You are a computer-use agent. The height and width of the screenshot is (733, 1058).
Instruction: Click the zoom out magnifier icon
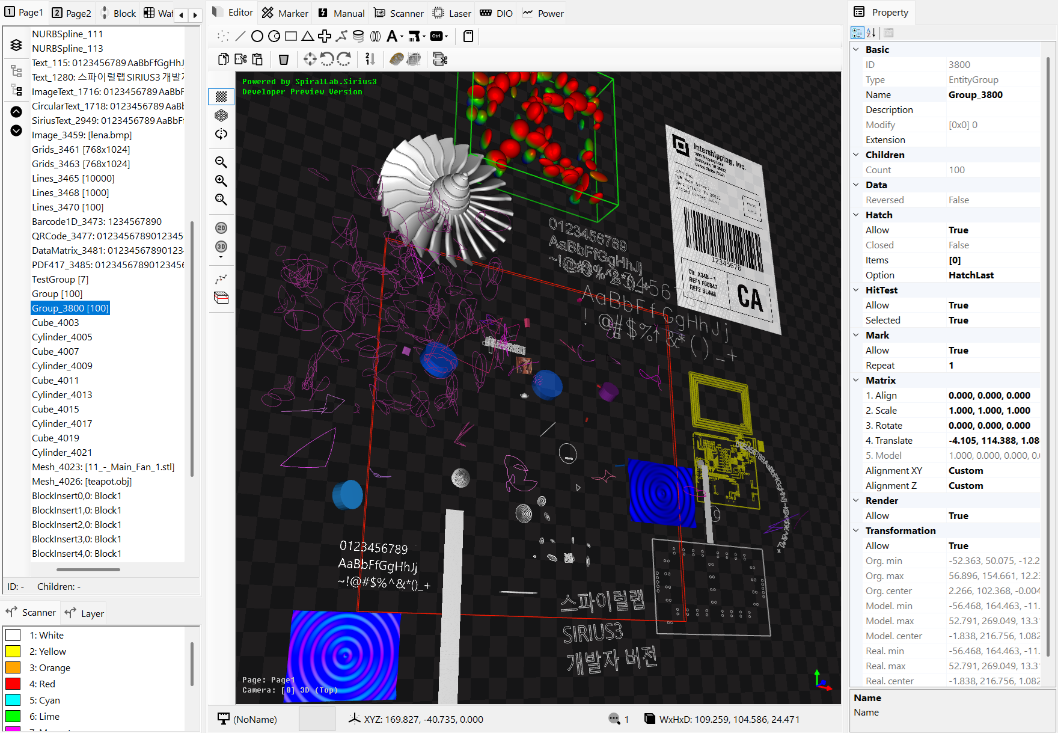tap(221, 162)
